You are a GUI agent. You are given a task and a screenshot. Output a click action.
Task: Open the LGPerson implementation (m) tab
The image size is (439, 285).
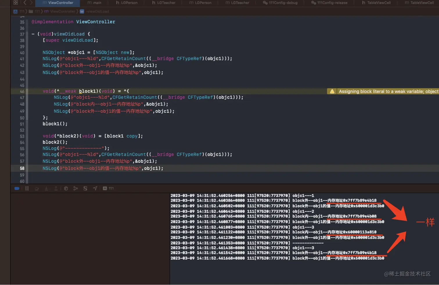pyautogui.click(x=200, y=3)
